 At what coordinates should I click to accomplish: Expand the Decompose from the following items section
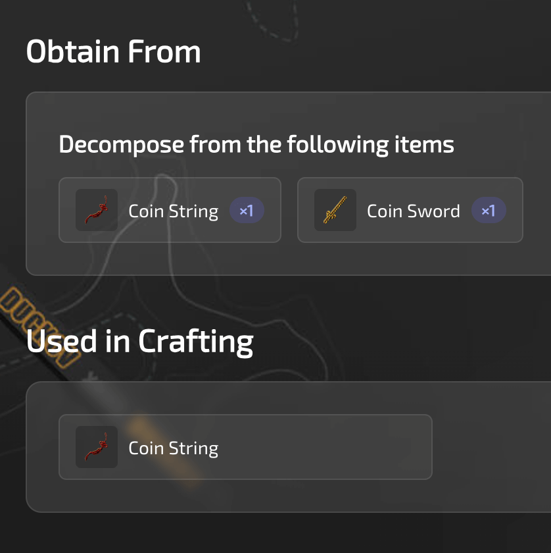pos(256,144)
